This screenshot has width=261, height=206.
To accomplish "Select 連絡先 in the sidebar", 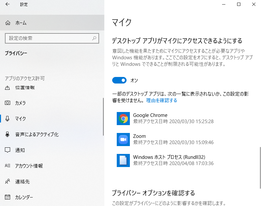I will click(52, 181).
